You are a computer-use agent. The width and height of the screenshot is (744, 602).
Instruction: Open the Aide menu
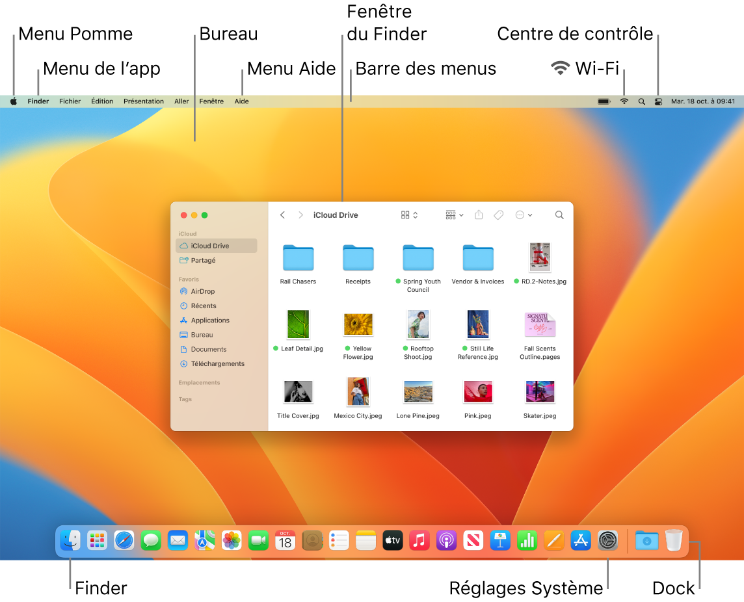[241, 101]
